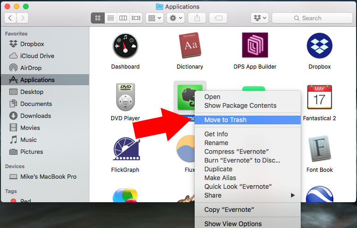Switch to list view in toolbar

111,18
